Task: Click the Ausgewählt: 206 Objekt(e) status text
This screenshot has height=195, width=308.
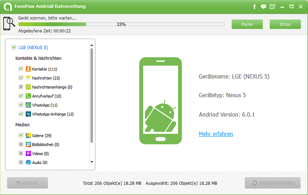Action: coord(181,183)
